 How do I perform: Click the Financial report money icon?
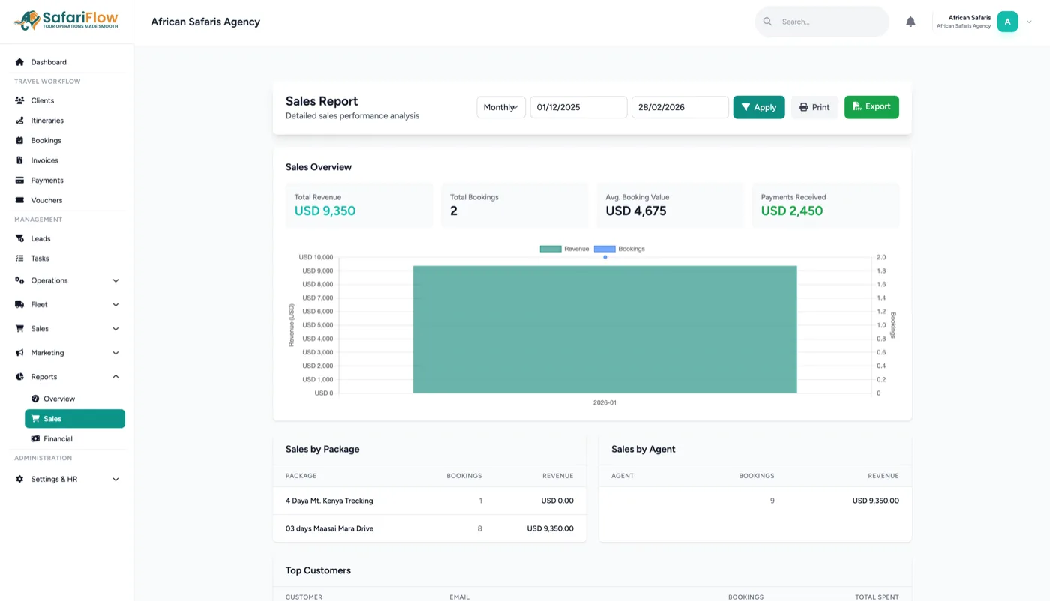click(x=35, y=438)
